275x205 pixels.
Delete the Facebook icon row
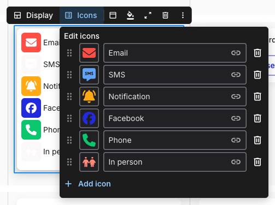pyautogui.click(x=258, y=118)
